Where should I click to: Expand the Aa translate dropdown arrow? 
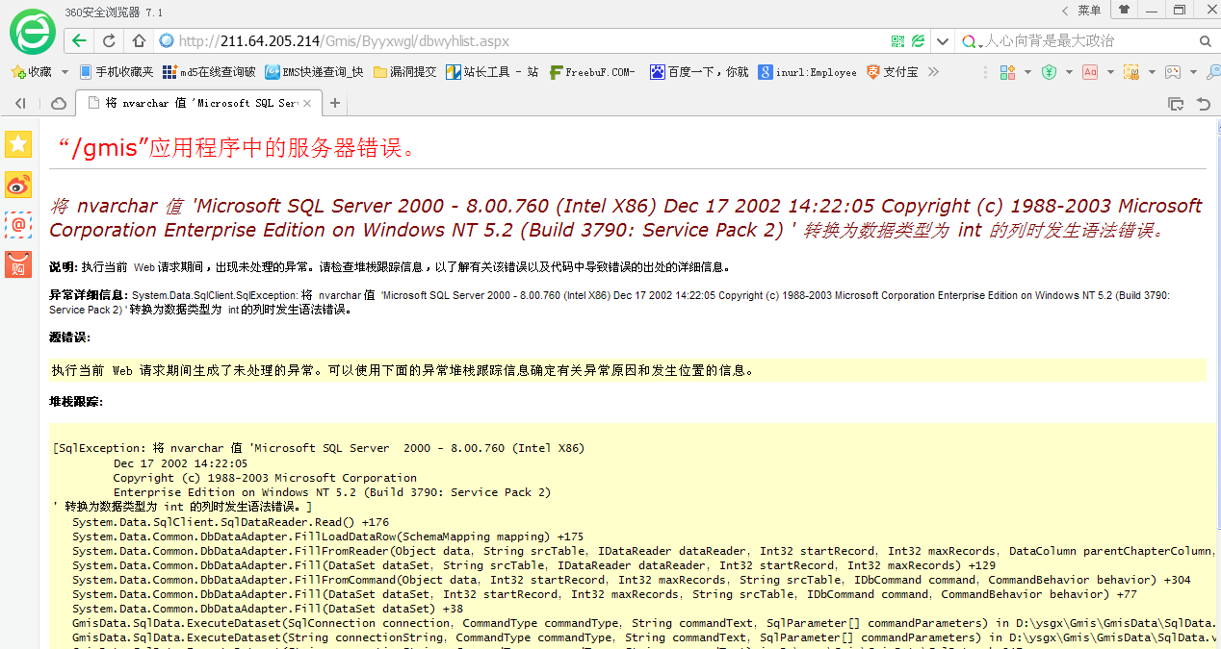1110,72
